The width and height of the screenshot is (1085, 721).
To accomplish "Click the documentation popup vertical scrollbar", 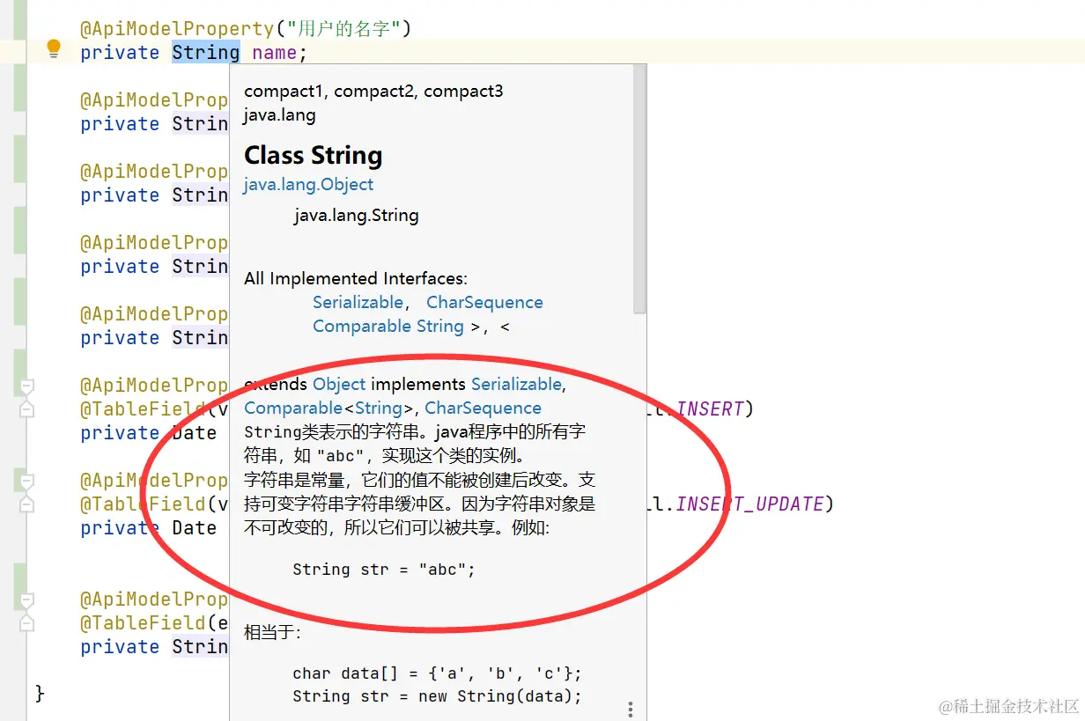I will (640, 189).
